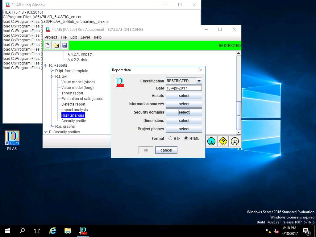Open the Edit menu
316x237 pixels.
pos(73,37)
